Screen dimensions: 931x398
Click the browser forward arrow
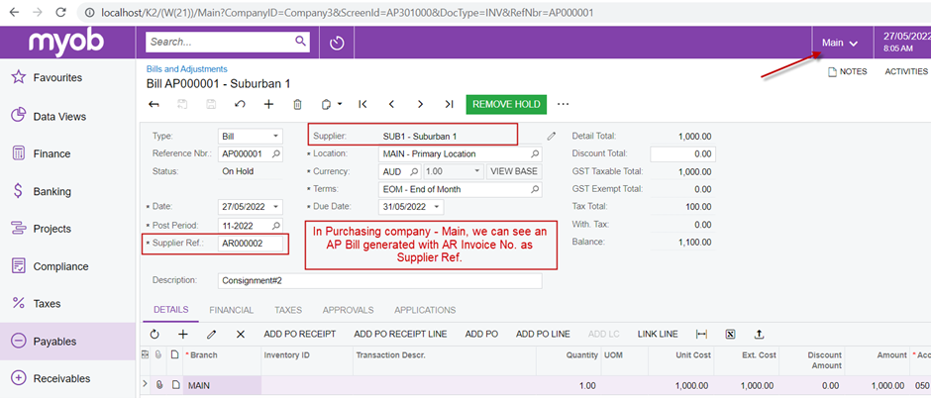click(x=37, y=12)
